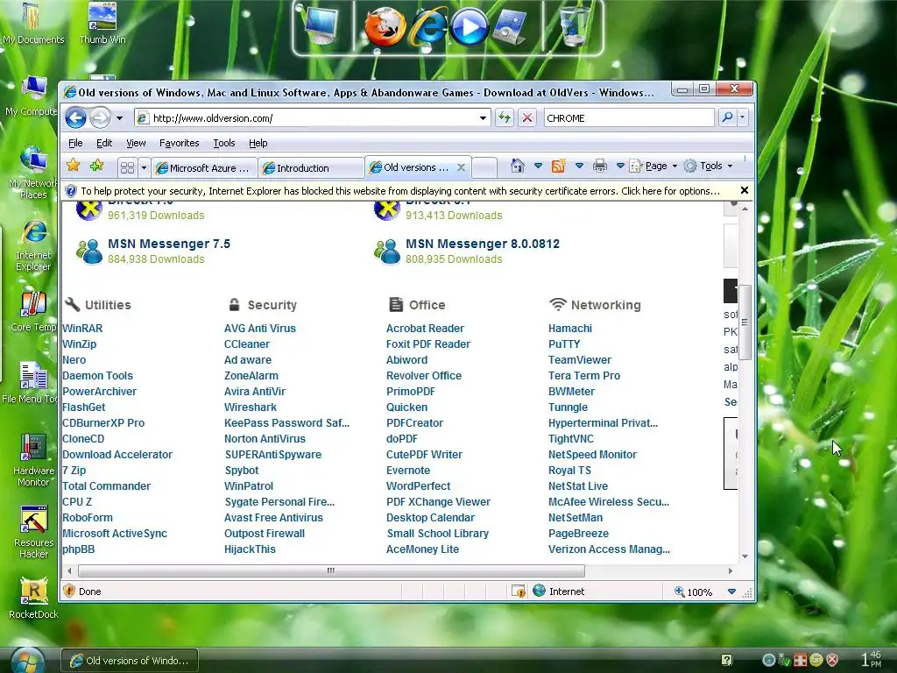Open the Page toolbar menu
Screen dimensions: 897x673
tap(653, 166)
